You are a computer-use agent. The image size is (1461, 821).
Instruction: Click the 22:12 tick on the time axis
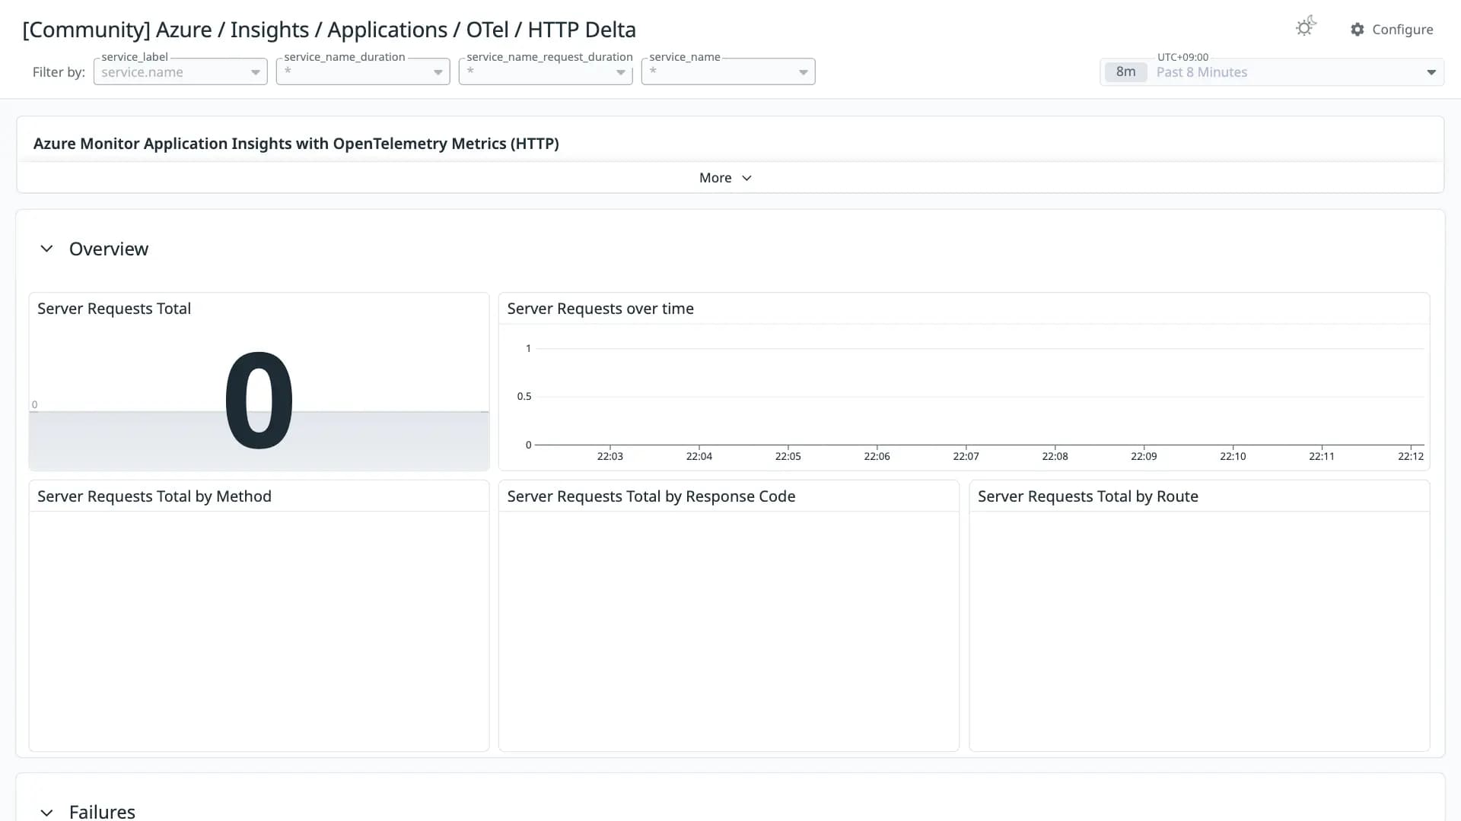1410,456
